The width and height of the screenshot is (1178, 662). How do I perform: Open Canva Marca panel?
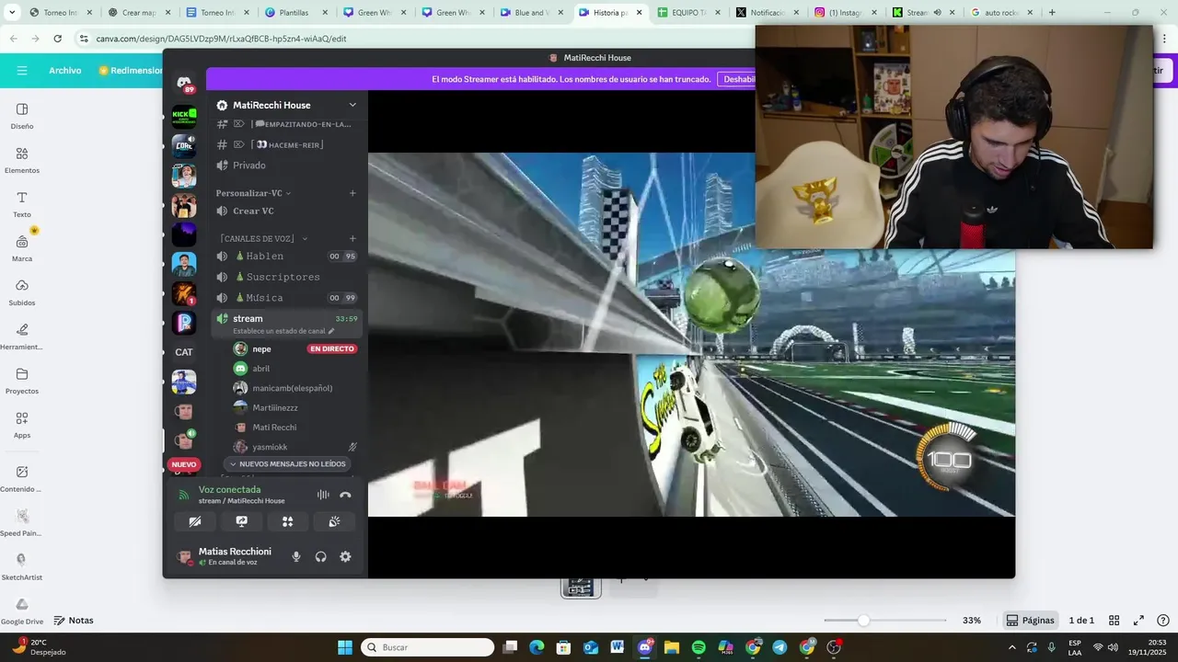pyautogui.click(x=22, y=247)
